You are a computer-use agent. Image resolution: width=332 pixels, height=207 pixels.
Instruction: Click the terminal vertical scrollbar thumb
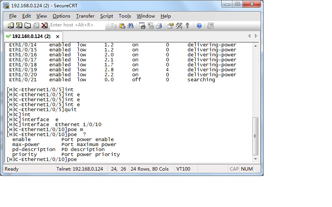256,136
